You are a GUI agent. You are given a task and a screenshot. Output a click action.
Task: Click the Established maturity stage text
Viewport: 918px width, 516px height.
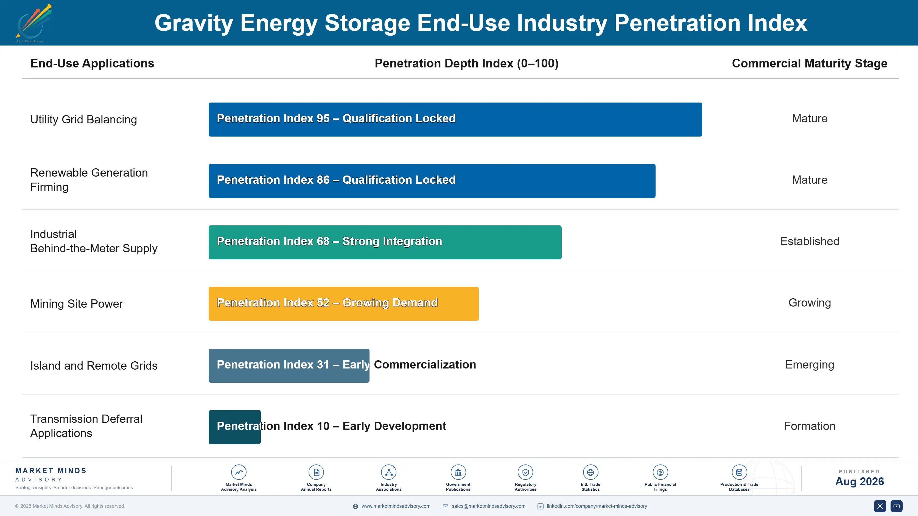pyautogui.click(x=810, y=241)
